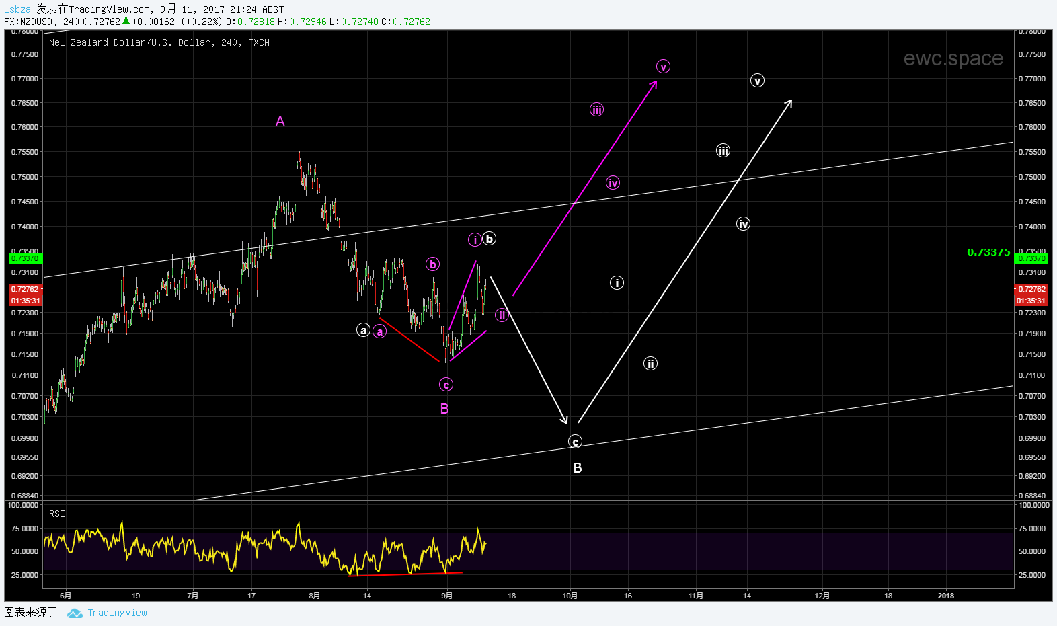Click the magenta circled iii wave label
This screenshot has height=626, width=1057.
coord(596,110)
